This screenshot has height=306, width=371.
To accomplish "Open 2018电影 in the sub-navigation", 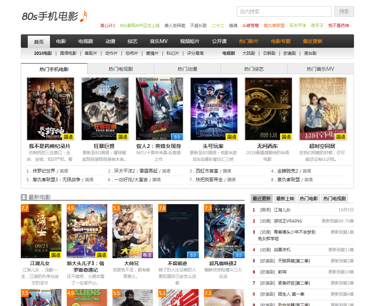I will point(43,53).
